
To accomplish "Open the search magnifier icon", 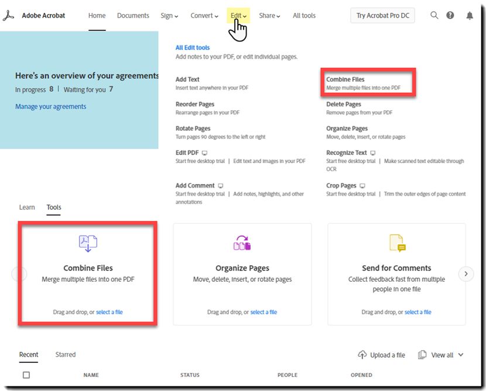I will click(434, 15).
